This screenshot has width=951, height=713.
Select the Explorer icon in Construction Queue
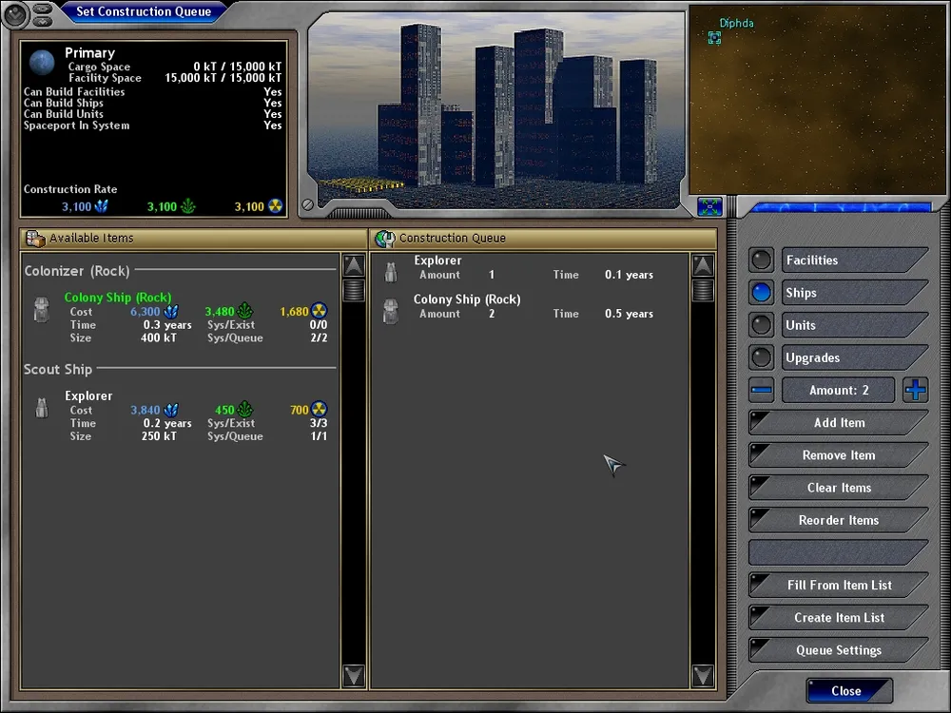pos(390,273)
